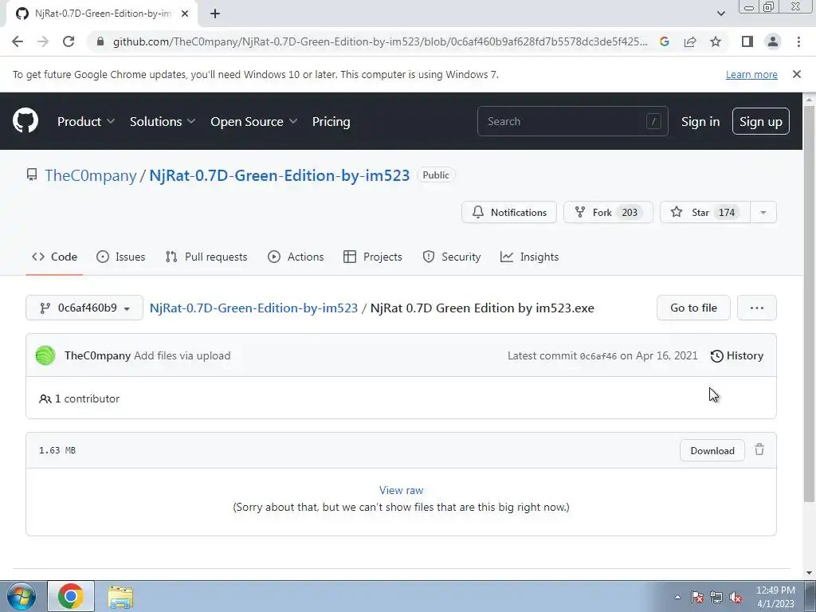Viewport: 816px width, 612px height.
Task: Open the Insights tab
Action: pos(529,257)
